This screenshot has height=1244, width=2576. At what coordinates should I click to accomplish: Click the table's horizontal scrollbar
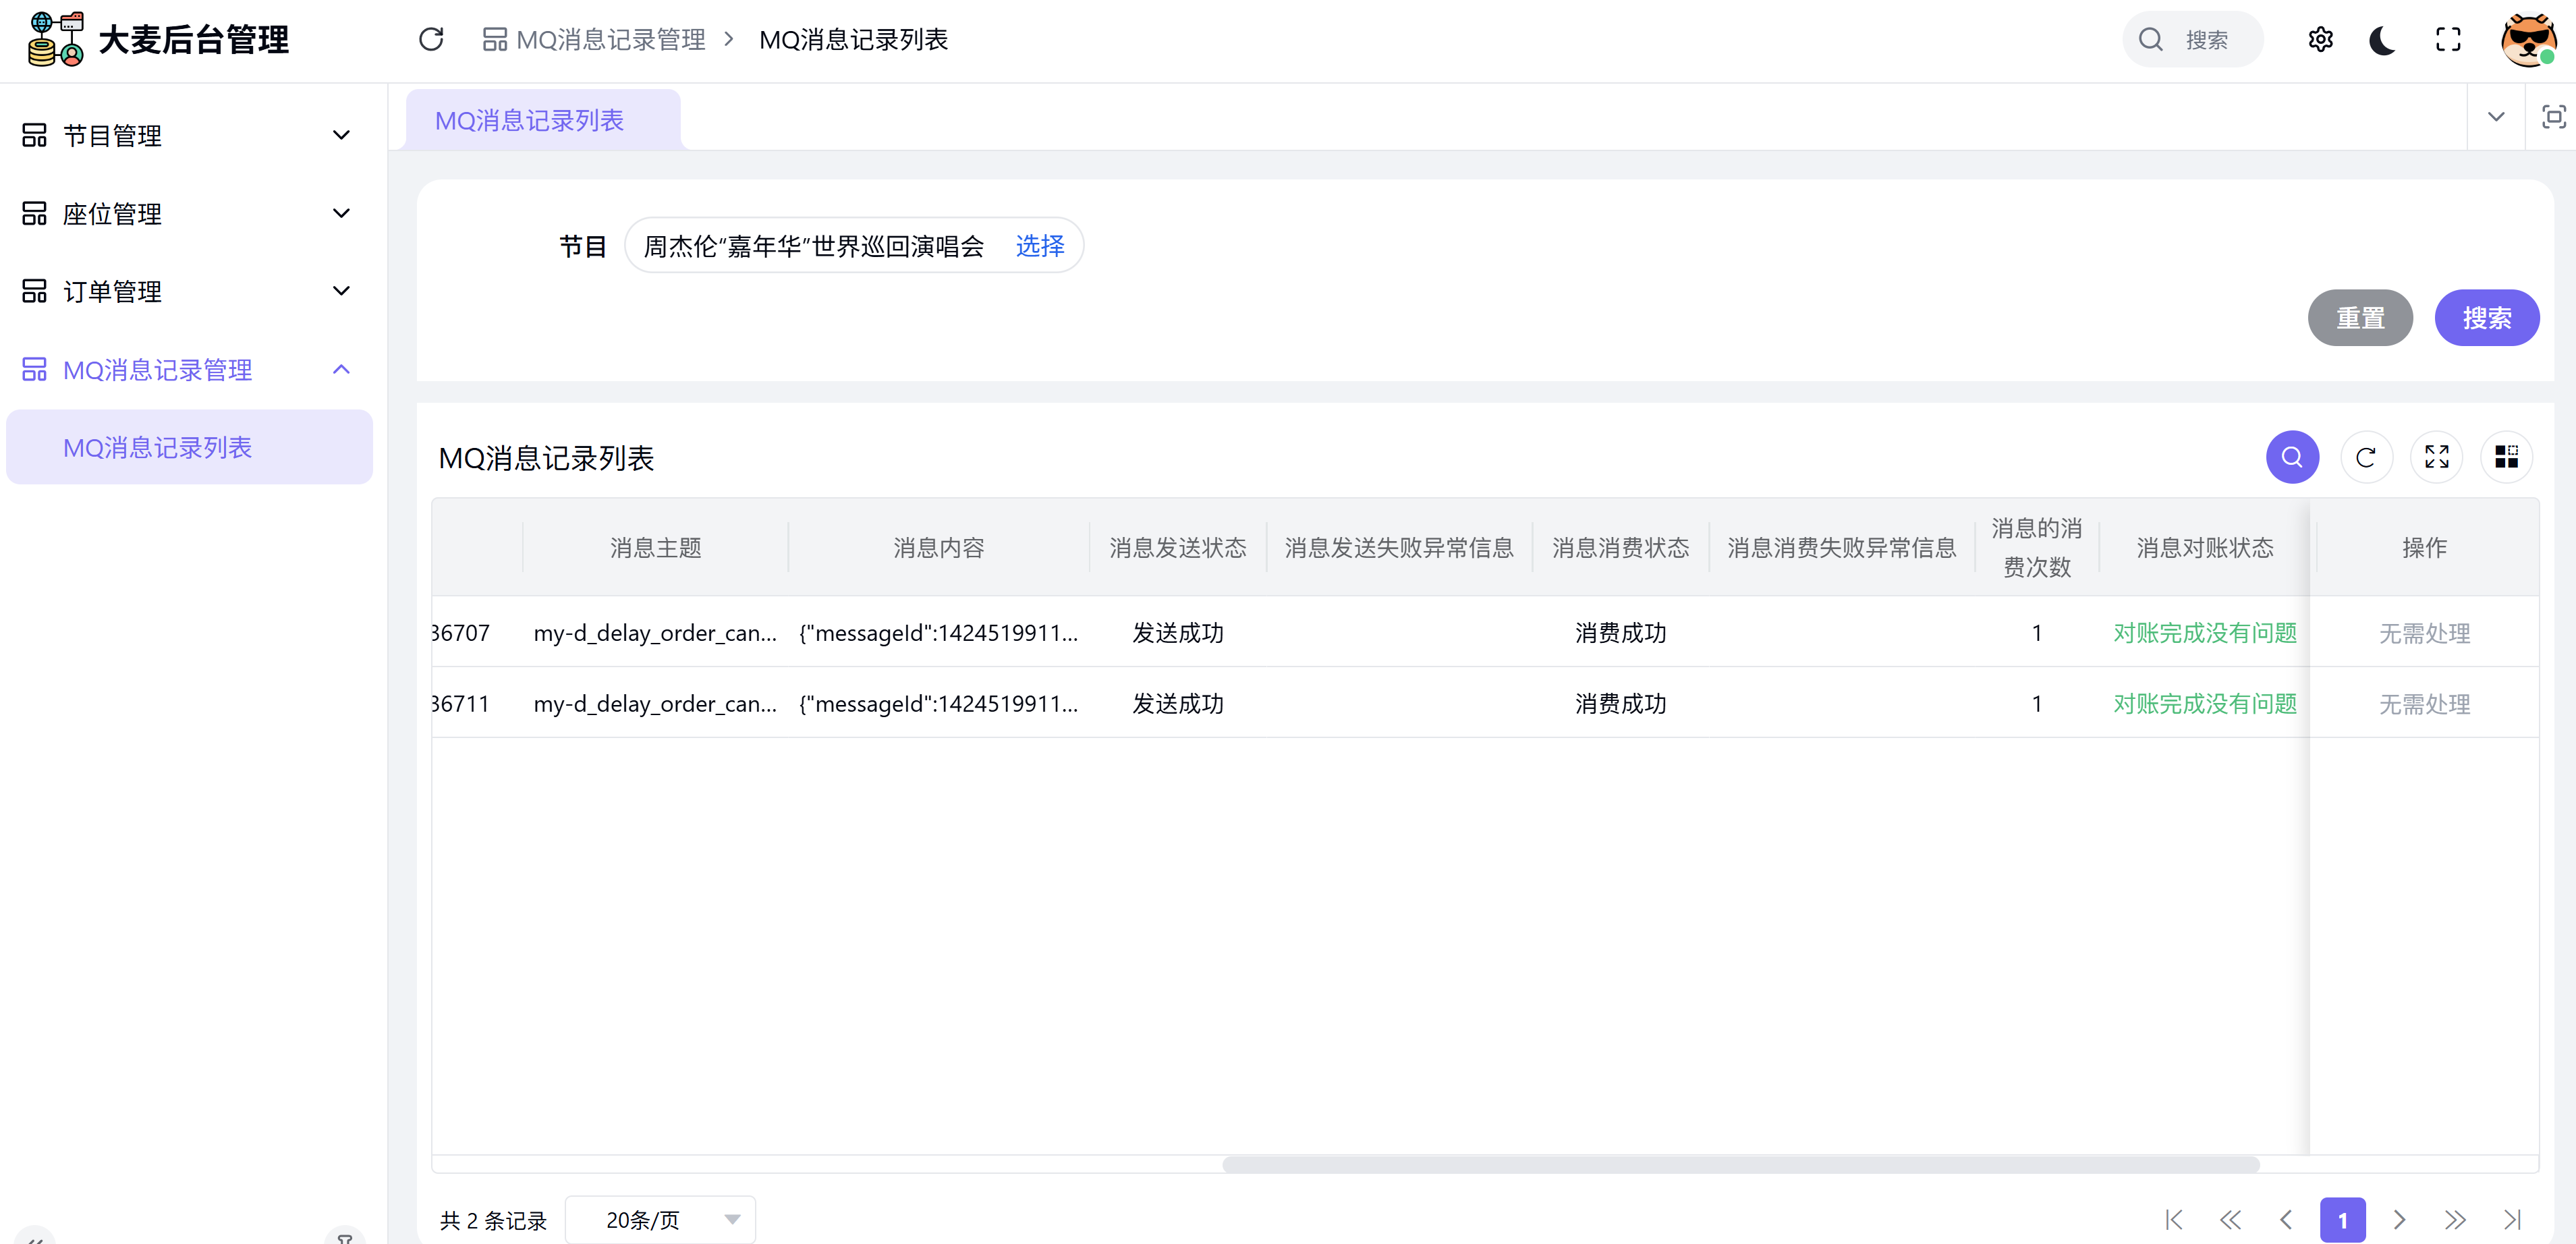1740,1164
